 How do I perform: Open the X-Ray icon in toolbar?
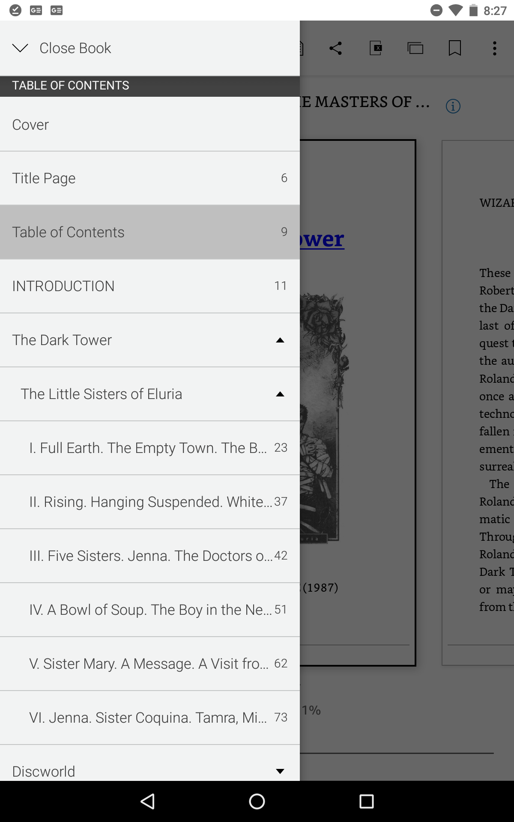[376, 48]
